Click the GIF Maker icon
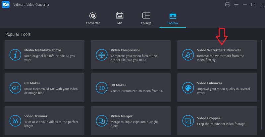265x137 pixels. click(x=15, y=88)
